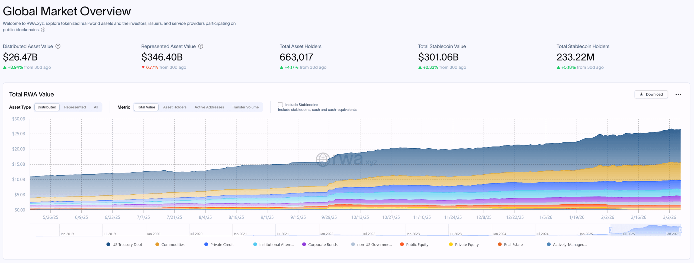Select the All asset type option
Viewport: 694px width, 263px height.
[x=96, y=107]
